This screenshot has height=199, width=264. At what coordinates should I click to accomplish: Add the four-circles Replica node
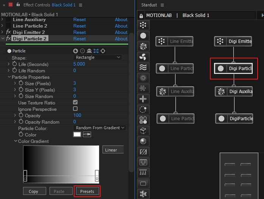pos(143,120)
